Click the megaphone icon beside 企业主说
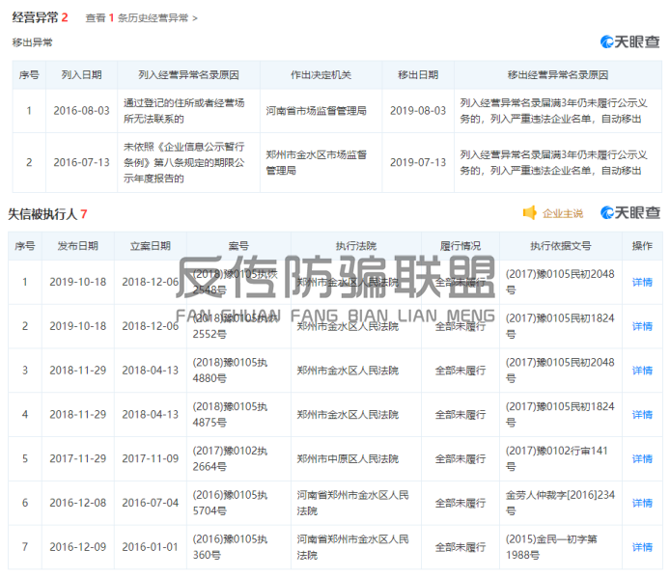The image size is (670, 578). (529, 213)
